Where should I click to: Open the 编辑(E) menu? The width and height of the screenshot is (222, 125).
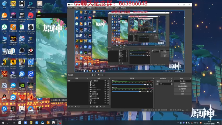(77, 8)
